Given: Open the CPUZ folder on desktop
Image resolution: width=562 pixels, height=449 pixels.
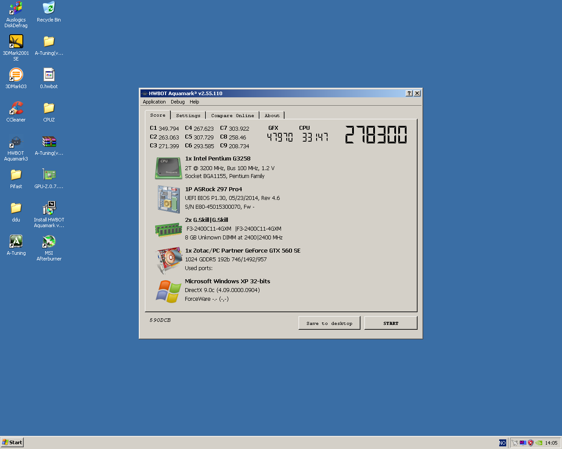Looking at the screenshot, I should [49, 112].
